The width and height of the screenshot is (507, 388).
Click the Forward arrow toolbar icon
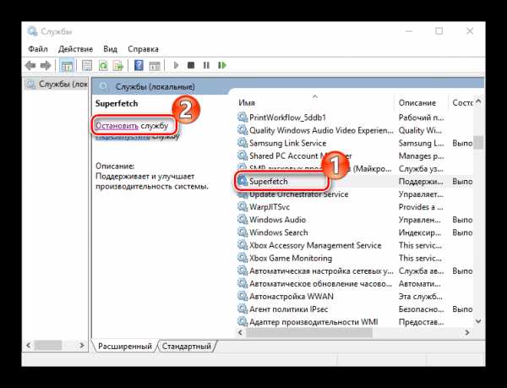tap(46, 66)
